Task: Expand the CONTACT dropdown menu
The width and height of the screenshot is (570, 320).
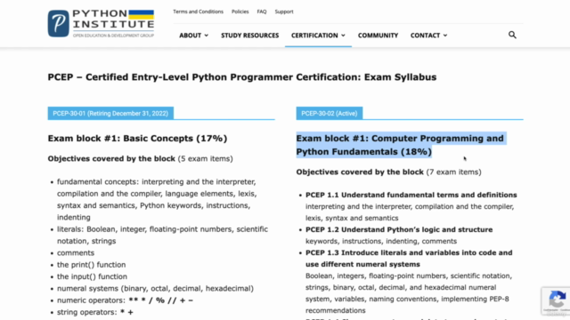Action: [428, 36]
